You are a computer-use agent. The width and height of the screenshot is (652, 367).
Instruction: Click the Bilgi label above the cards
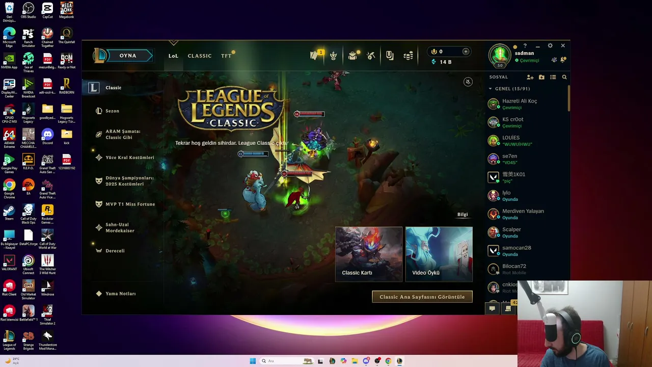[463, 215]
